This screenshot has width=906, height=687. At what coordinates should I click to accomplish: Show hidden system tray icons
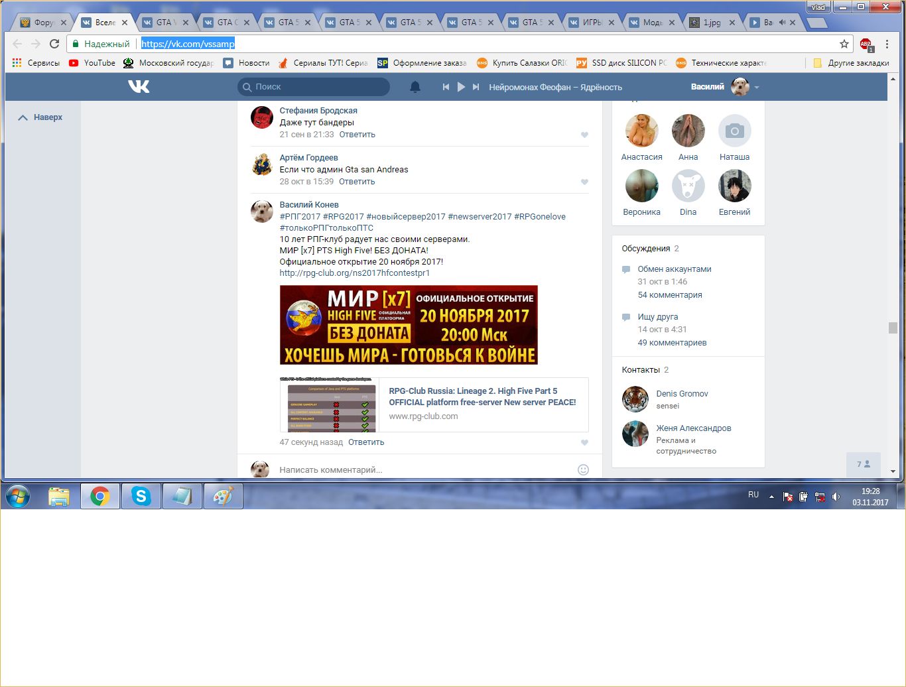pos(771,496)
